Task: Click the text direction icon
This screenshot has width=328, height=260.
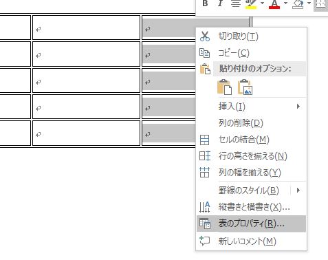Action: pyautogui.click(x=204, y=207)
